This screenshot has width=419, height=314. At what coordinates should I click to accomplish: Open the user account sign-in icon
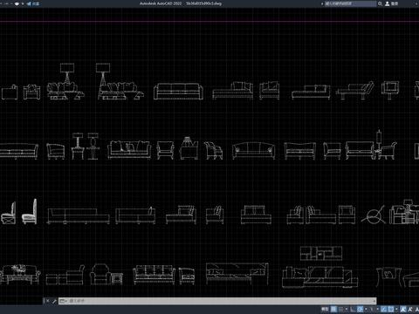tap(388, 3)
